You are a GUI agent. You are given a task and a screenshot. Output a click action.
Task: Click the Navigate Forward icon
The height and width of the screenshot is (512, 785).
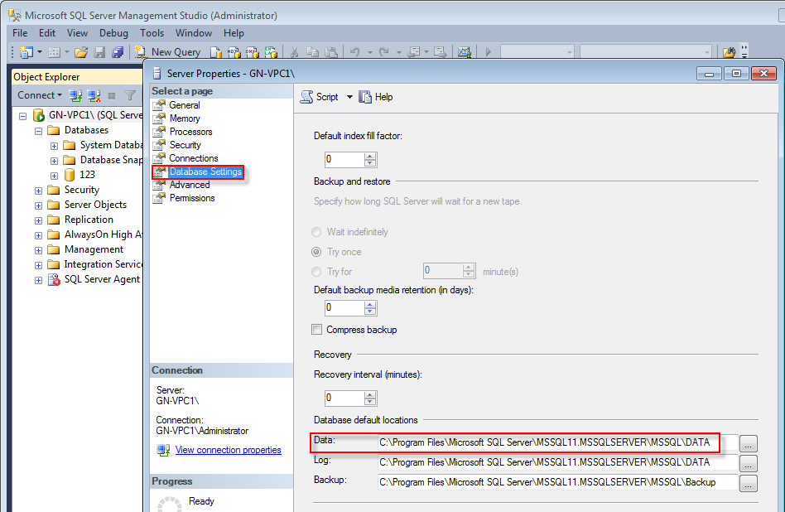(x=441, y=52)
